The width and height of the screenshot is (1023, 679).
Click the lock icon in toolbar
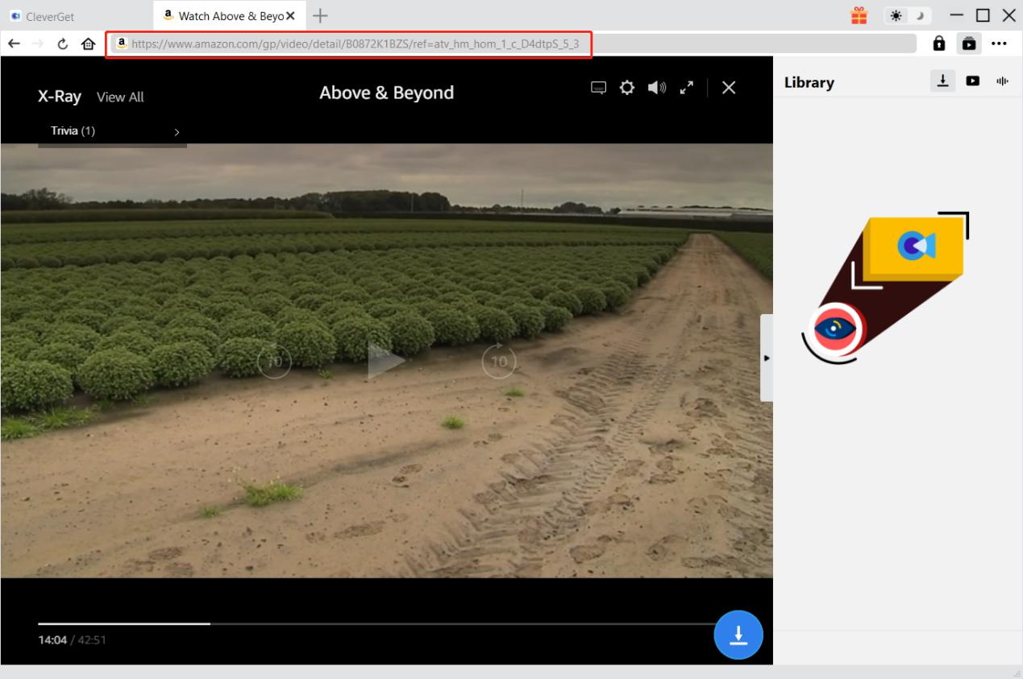(939, 43)
